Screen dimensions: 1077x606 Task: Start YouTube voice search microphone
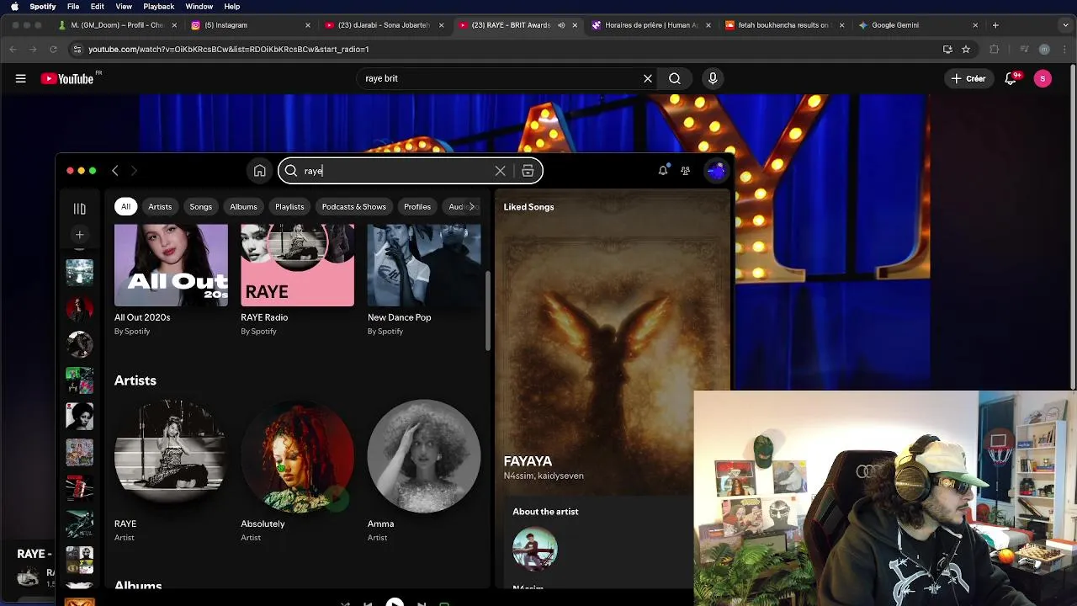click(713, 78)
